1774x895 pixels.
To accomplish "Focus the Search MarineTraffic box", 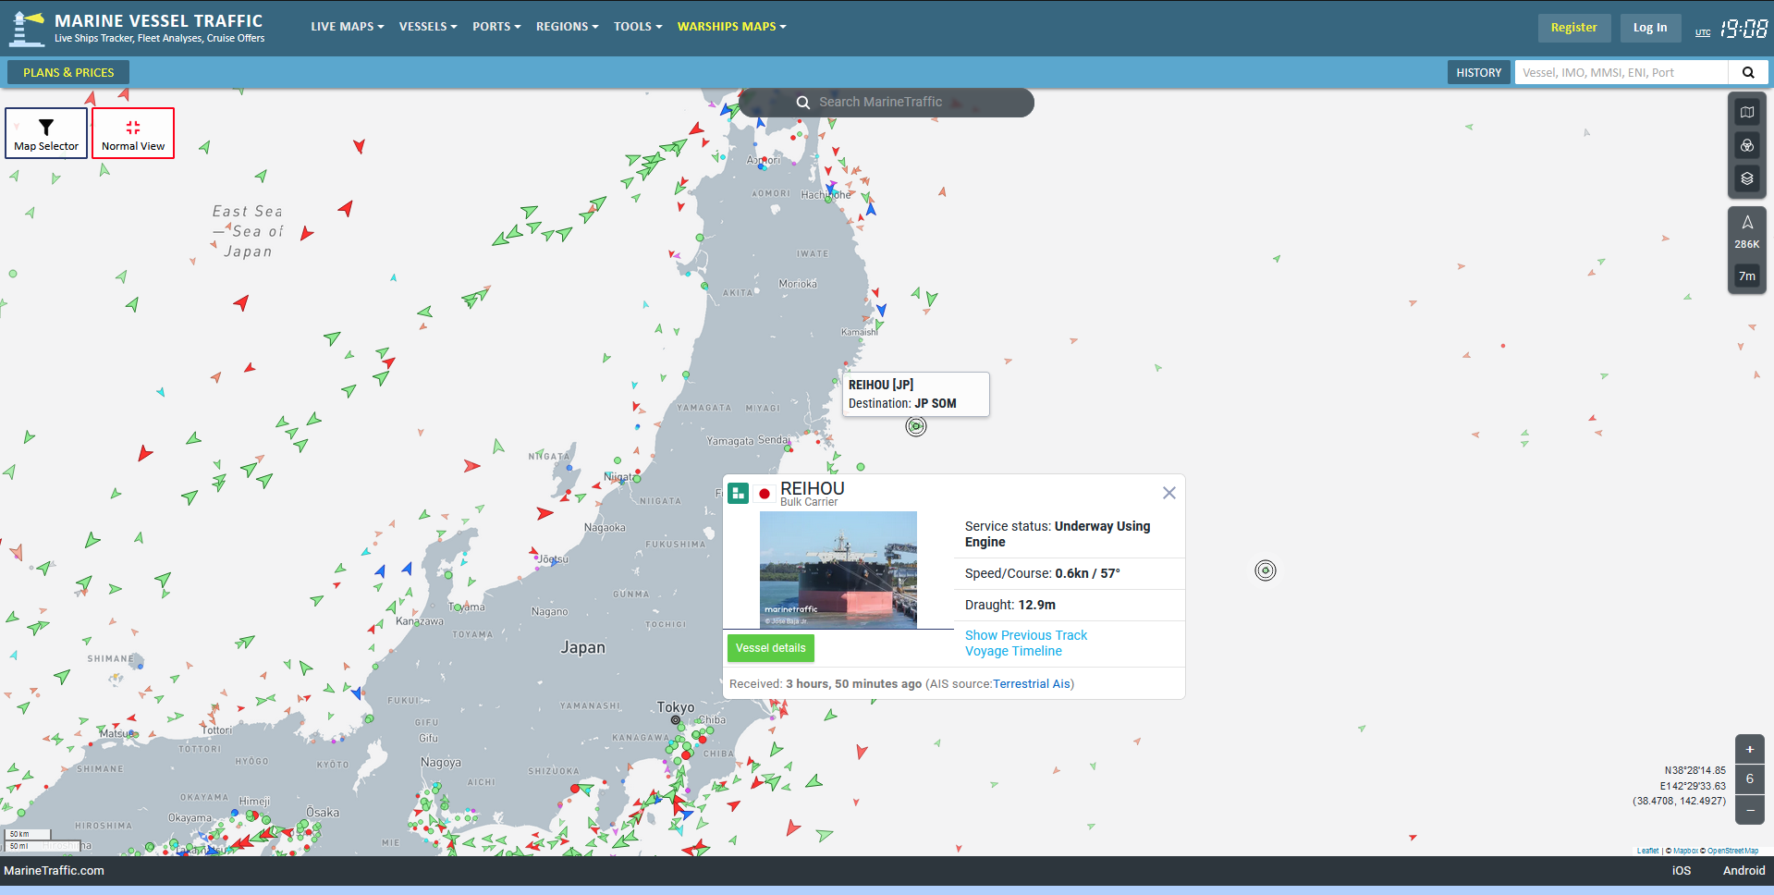I will (x=886, y=103).
